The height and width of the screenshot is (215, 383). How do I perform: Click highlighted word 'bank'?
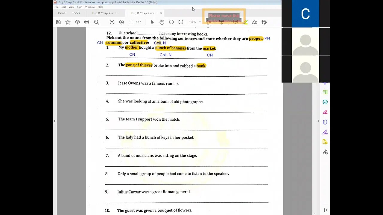coord(201,66)
